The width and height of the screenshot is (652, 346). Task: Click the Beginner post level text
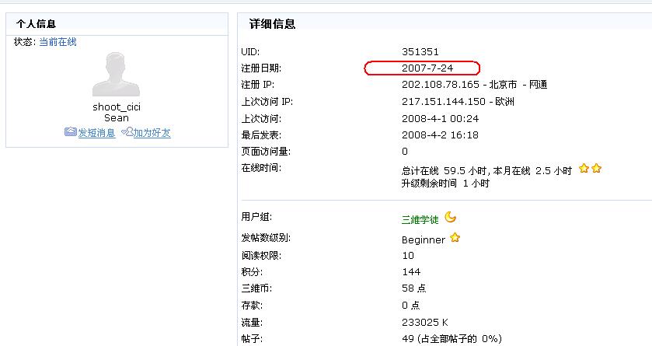click(x=424, y=240)
